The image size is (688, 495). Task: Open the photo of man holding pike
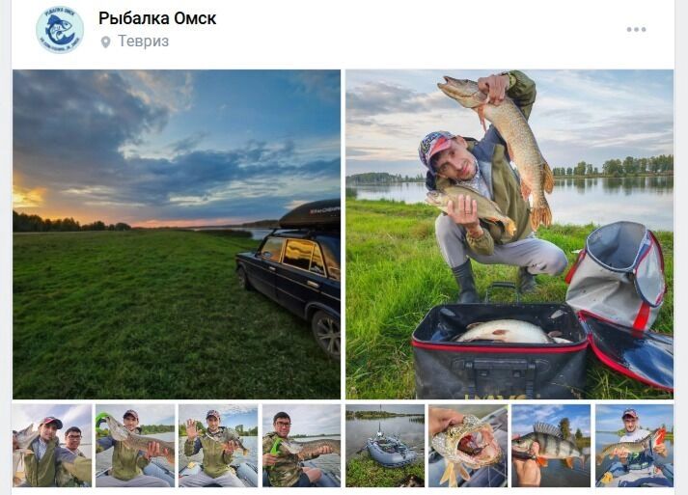point(509,234)
